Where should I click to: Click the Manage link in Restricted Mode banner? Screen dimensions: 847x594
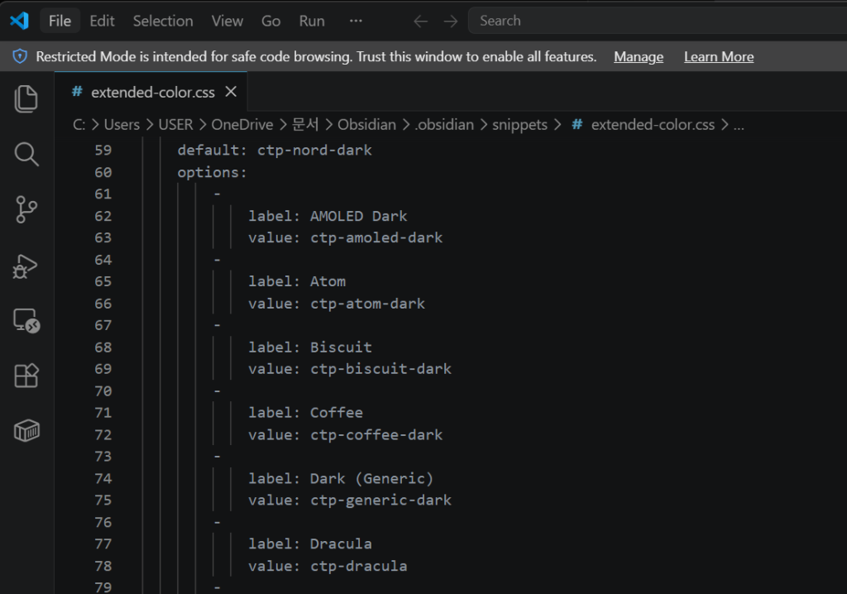(x=639, y=57)
